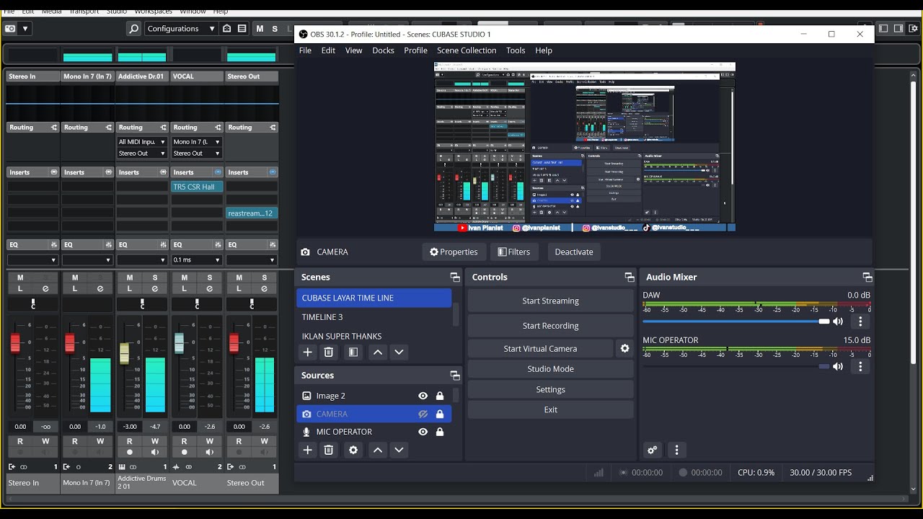Open OBS Scene Collection menu

[x=467, y=50]
